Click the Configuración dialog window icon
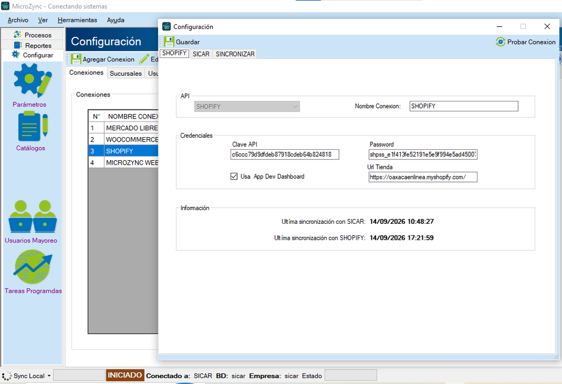The image size is (562, 384). click(x=166, y=26)
